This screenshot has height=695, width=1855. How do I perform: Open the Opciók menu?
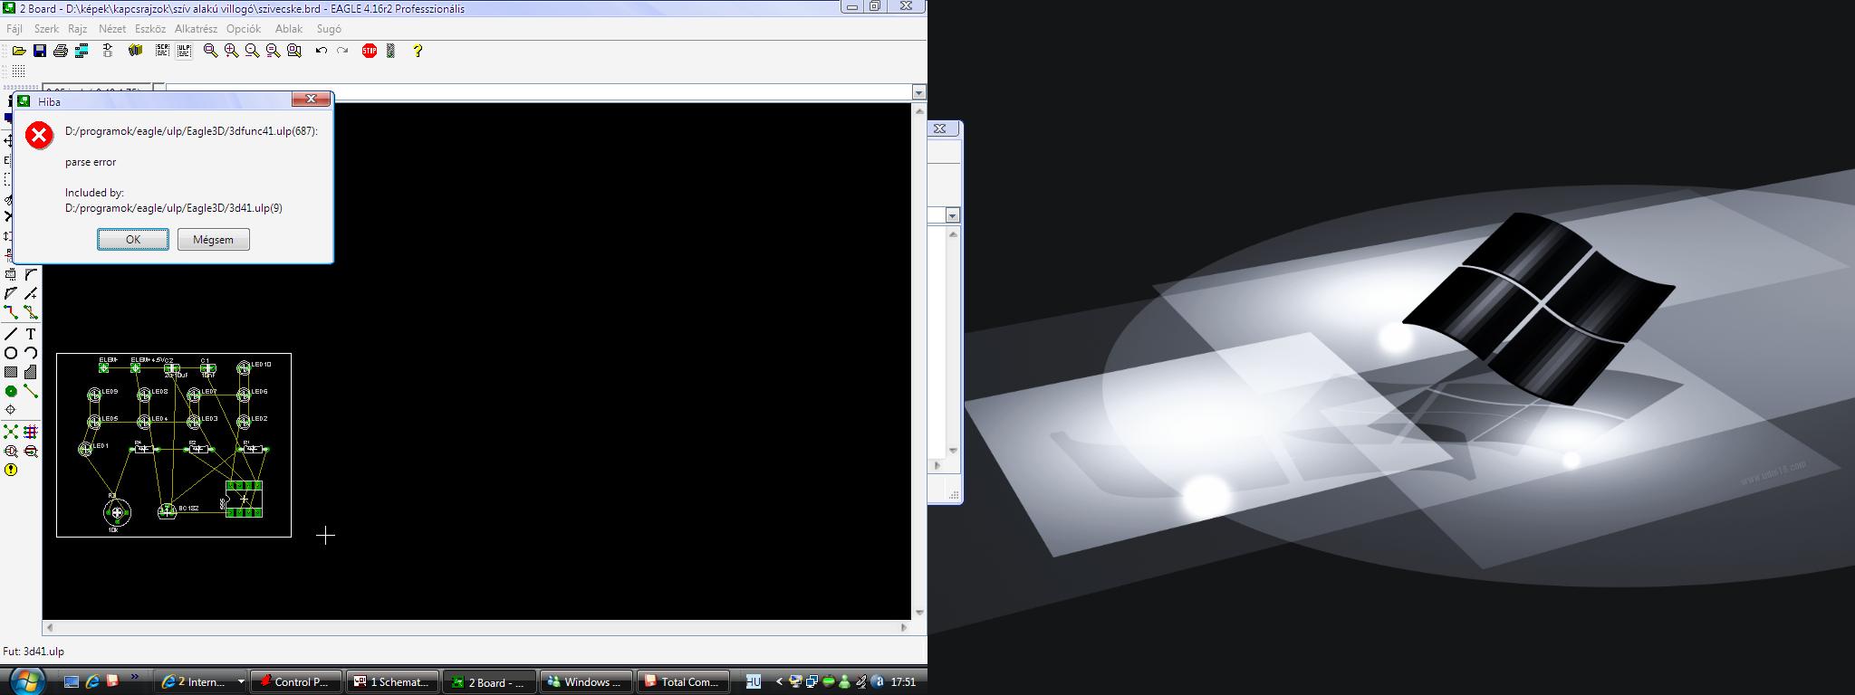(x=244, y=29)
